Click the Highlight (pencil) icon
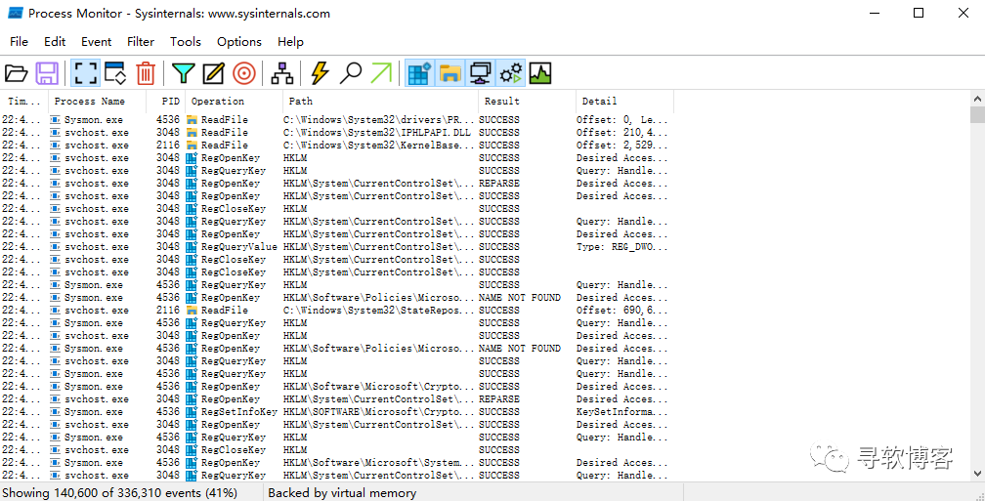This screenshot has height=501, width=985. (214, 73)
